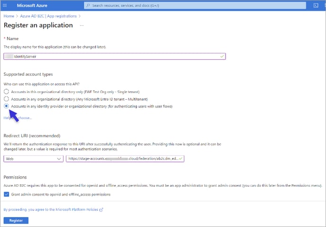Viewport: 326px width, 227px height.
Task: Edit the application Name field
Action: (115, 57)
